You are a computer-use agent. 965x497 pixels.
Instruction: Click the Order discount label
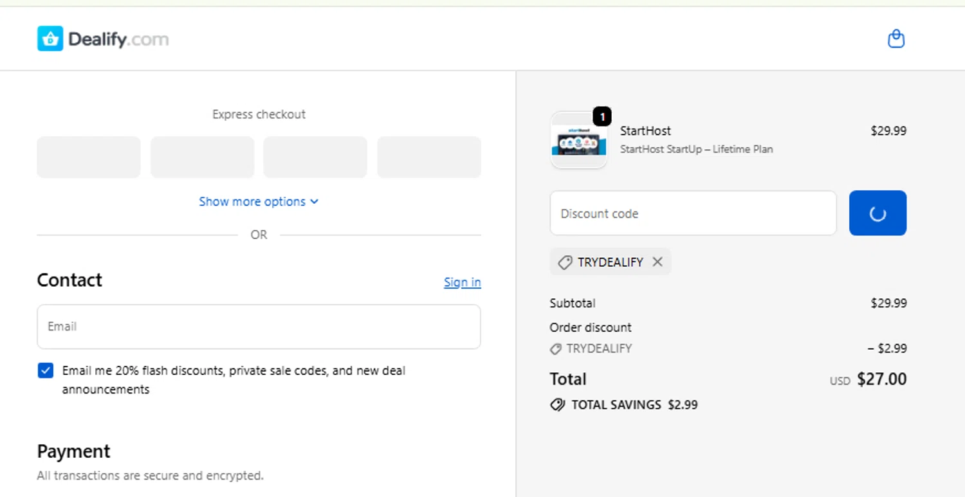pos(591,327)
